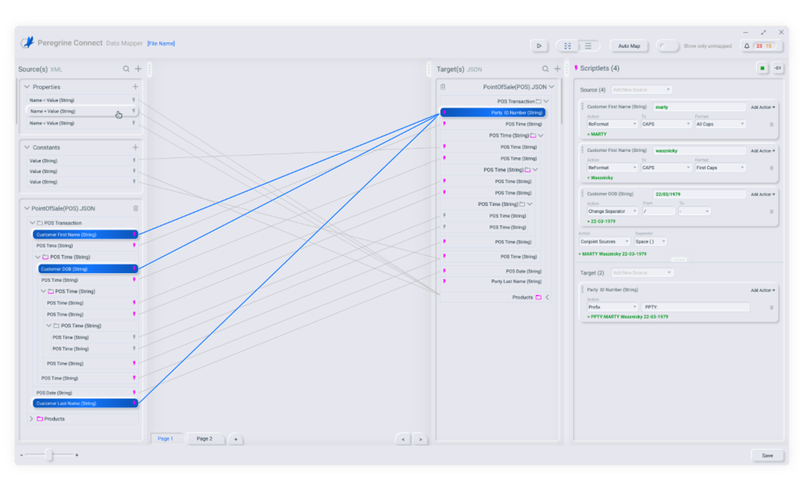Adjust the zoom slider at bottom left
Viewport: 801px width, 494px height.
pos(51,454)
